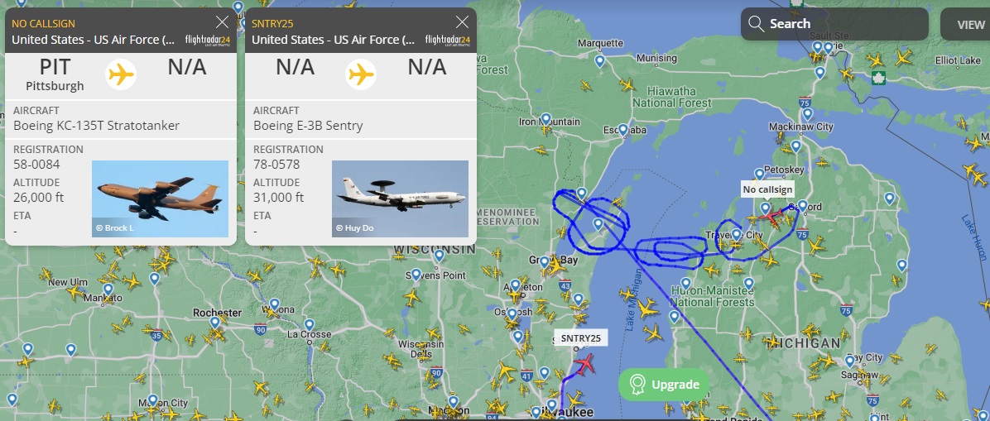Select the airport pin near Stevens Point
This screenshot has height=421, width=990.
(416, 275)
